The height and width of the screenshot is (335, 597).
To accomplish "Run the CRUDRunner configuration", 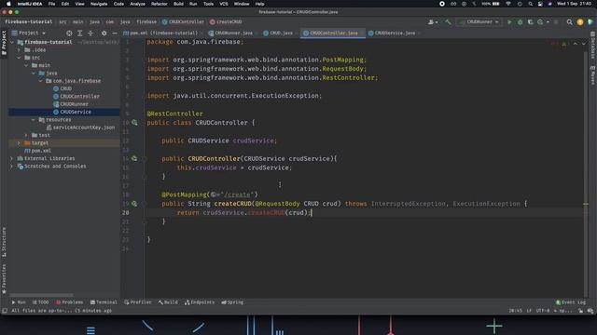I will [509, 22].
